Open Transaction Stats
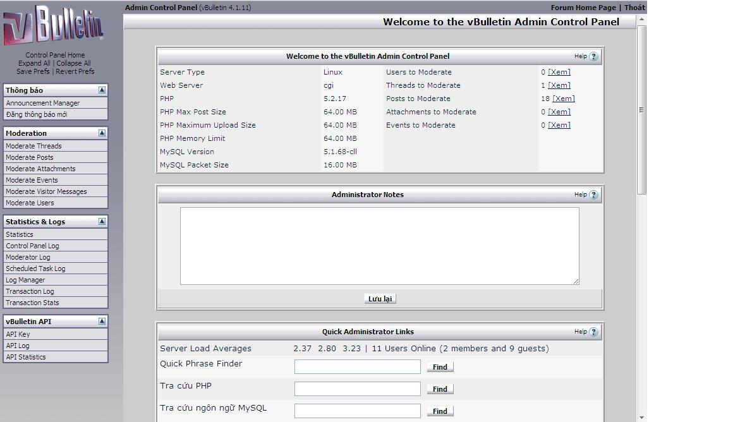The width and height of the screenshot is (752, 422). pyautogui.click(x=55, y=303)
